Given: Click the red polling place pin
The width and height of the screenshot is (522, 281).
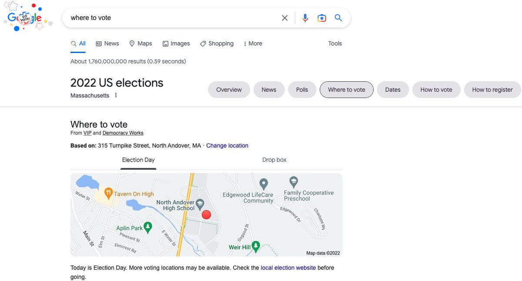Looking at the screenshot, I should click(207, 214).
